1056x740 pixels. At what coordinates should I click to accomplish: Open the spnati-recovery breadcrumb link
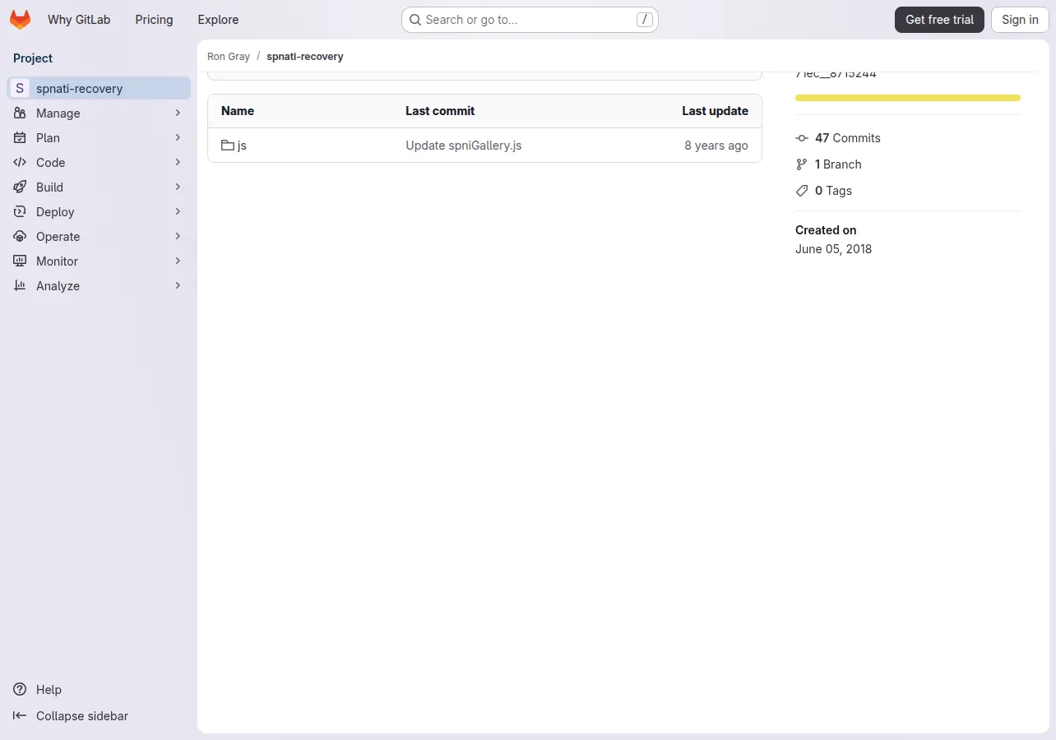pos(305,57)
